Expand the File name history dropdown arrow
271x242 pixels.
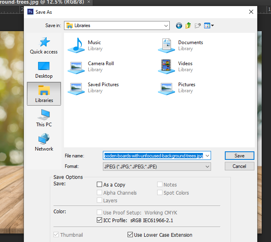point(207,156)
